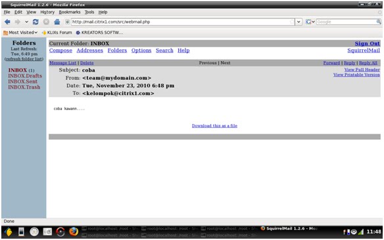
Task: Open the search engine selector dropdown
Action: point(310,22)
